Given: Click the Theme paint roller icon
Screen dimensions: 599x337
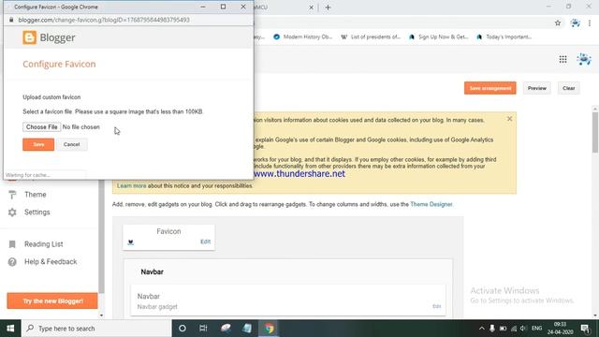Looking at the screenshot, I should click(12, 195).
